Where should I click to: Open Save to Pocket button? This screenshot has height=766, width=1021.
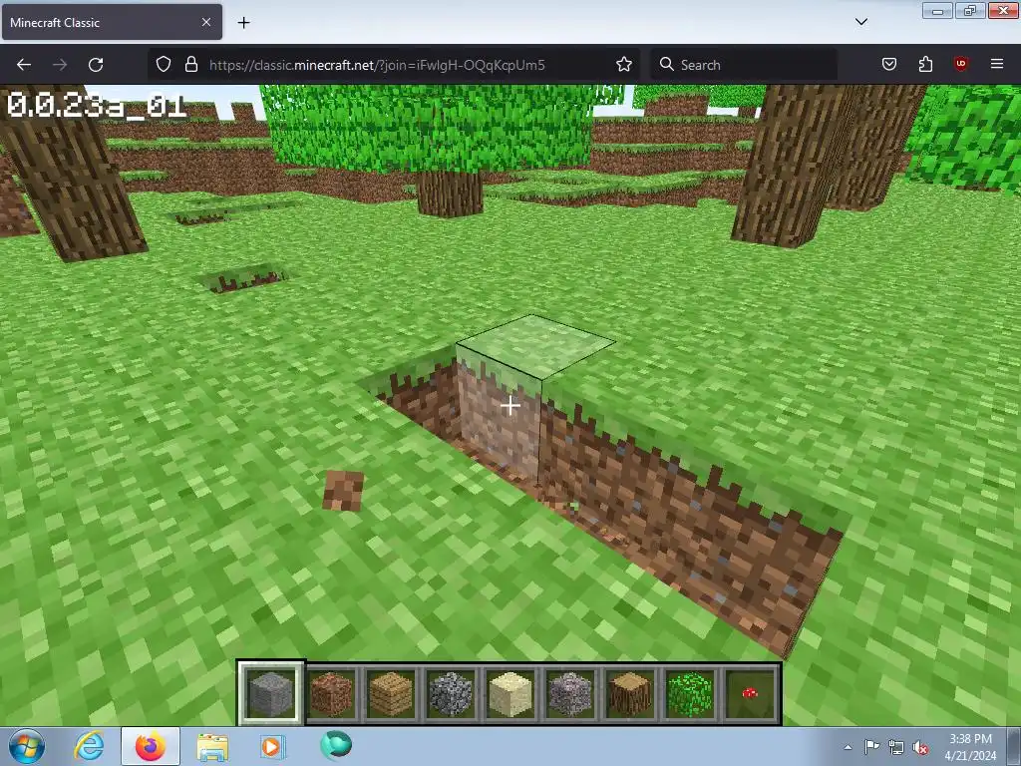[888, 65]
